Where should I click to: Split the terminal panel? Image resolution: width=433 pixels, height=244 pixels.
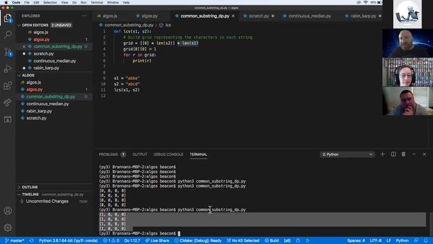393,154
